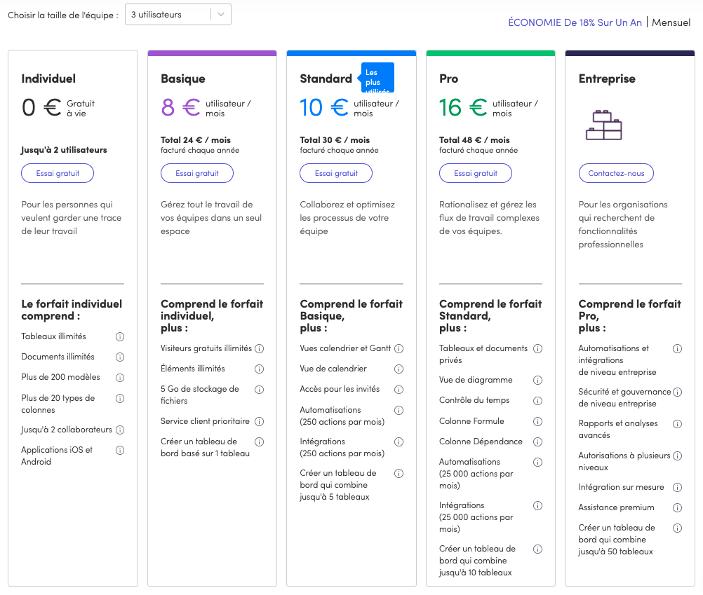703x595 pixels.
Task: Click the 8 € price on Basique
Action: pos(180,107)
